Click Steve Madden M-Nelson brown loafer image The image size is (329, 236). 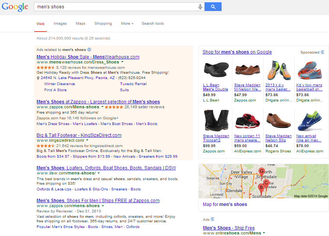248,70
